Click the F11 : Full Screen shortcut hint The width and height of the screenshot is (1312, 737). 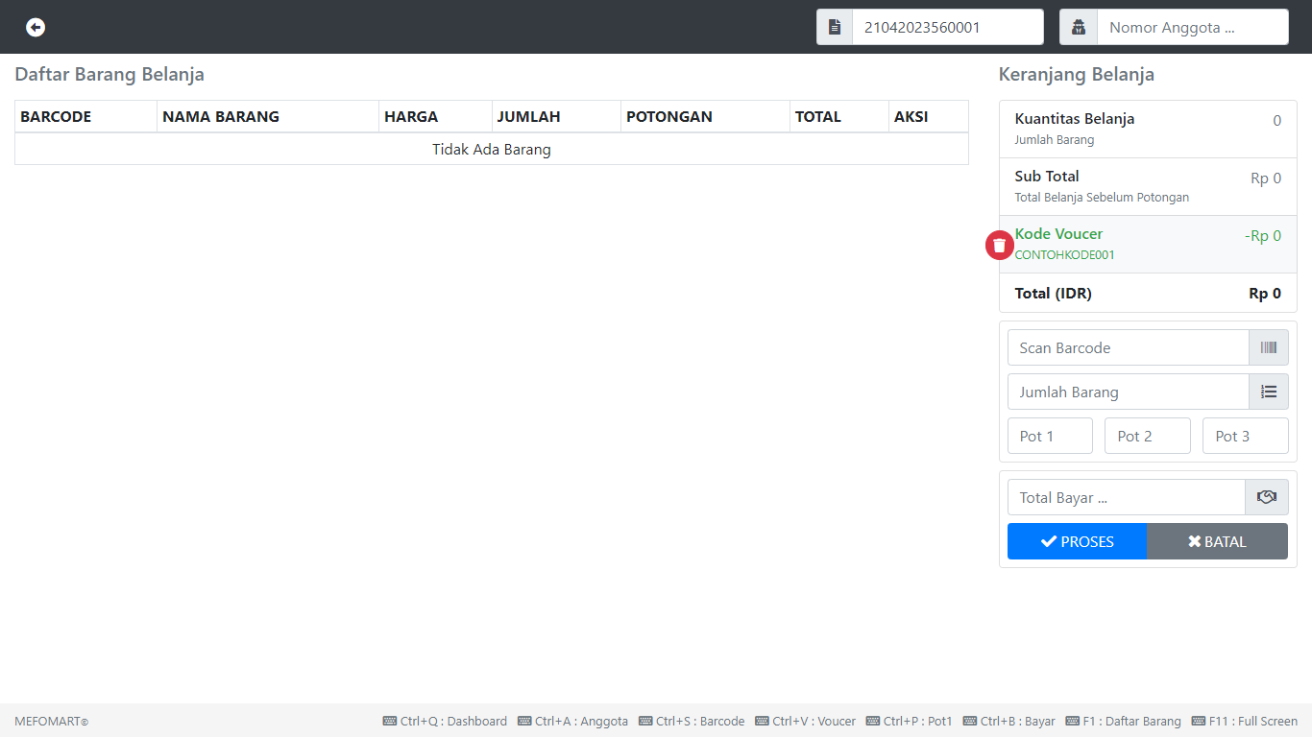click(x=1245, y=721)
